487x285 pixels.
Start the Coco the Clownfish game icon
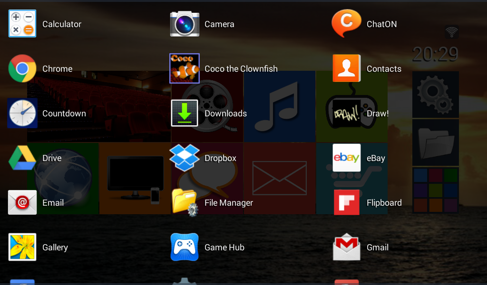pos(185,68)
